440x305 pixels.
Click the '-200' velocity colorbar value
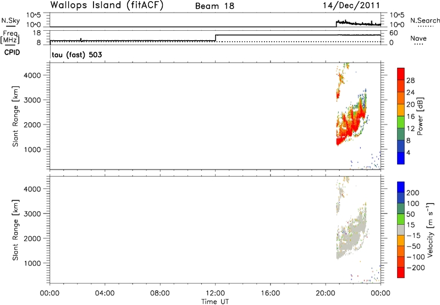pyautogui.click(x=416, y=268)
